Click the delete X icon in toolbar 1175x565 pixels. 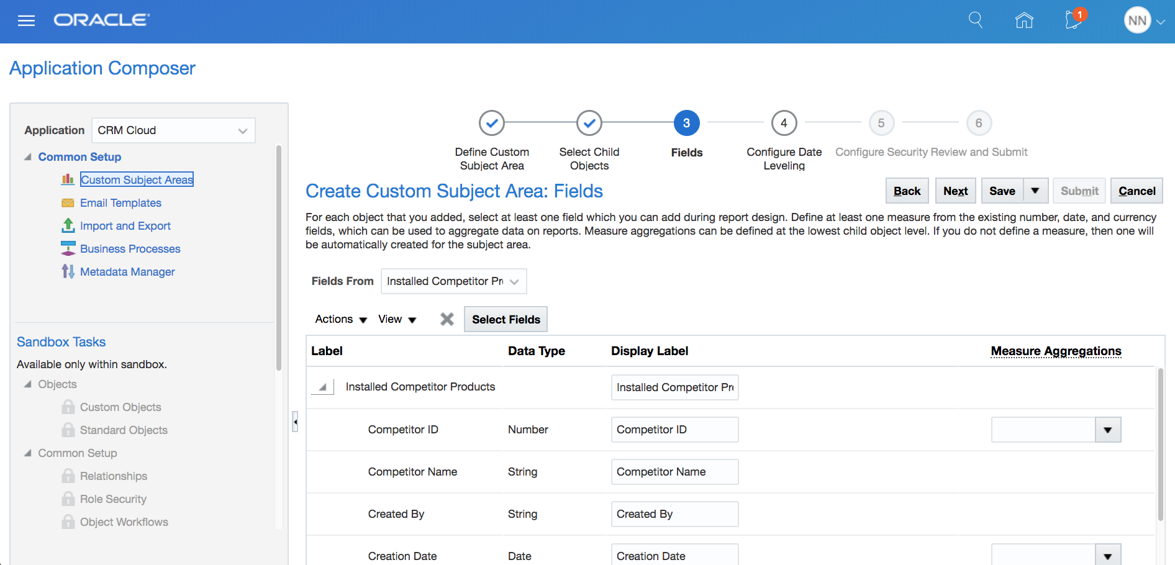click(x=447, y=319)
